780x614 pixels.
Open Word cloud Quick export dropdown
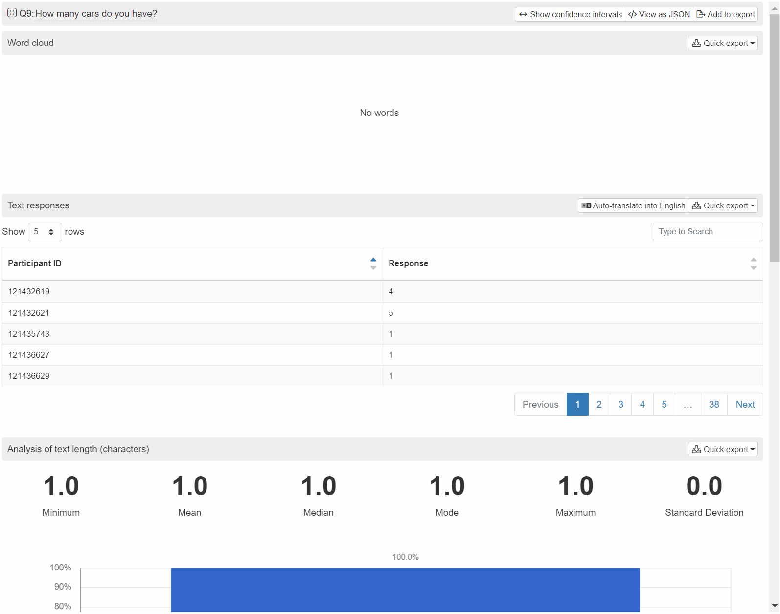point(723,43)
